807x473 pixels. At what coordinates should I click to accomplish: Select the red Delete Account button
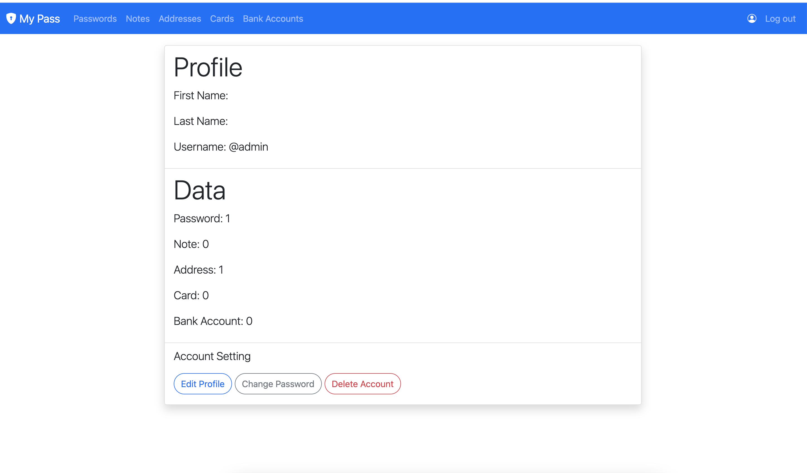click(x=362, y=384)
